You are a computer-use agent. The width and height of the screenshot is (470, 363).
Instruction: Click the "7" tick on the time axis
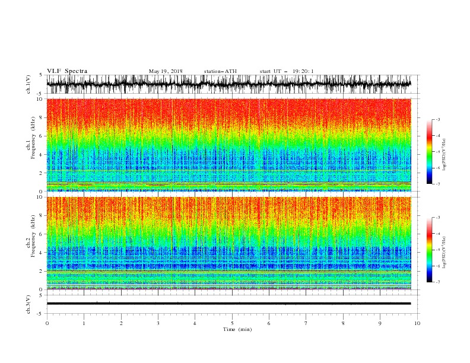[x=306, y=323]
